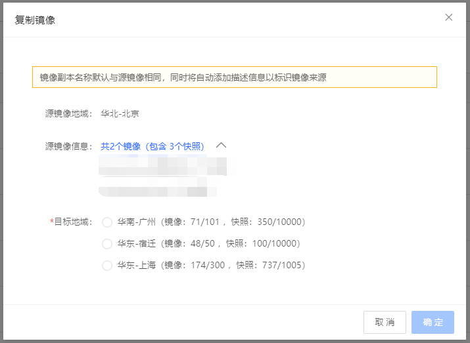
Task: Select the 华东-宿迁 target region radio
Action: tap(107, 244)
